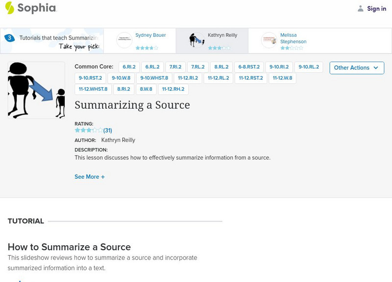Viewport: 392px width, 282px height.
Task: Click the blue number 3 badge icon
Action: (9, 38)
